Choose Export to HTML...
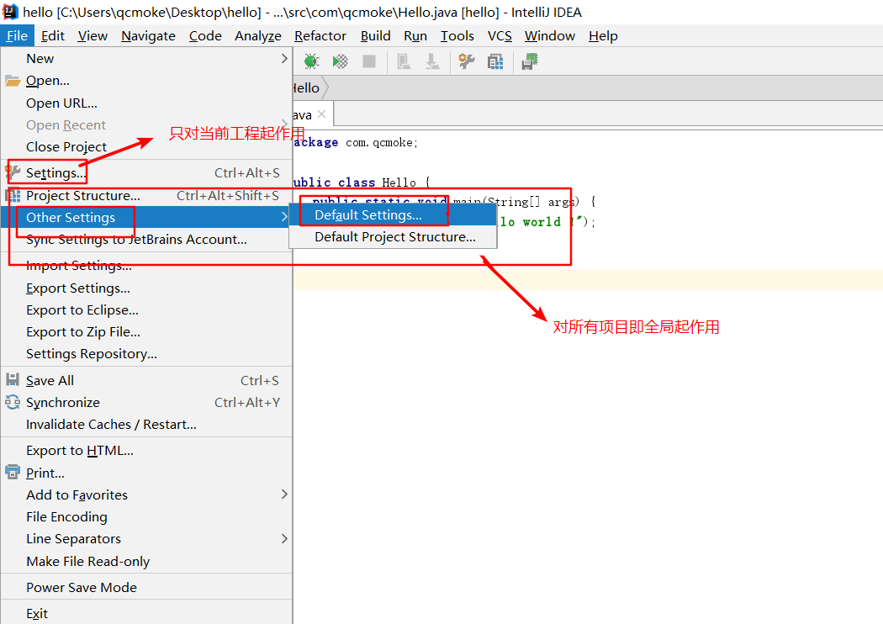This screenshot has width=883, height=624. pos(146,451)
